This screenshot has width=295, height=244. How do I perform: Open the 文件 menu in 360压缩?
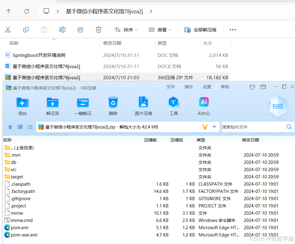point(171,87)
